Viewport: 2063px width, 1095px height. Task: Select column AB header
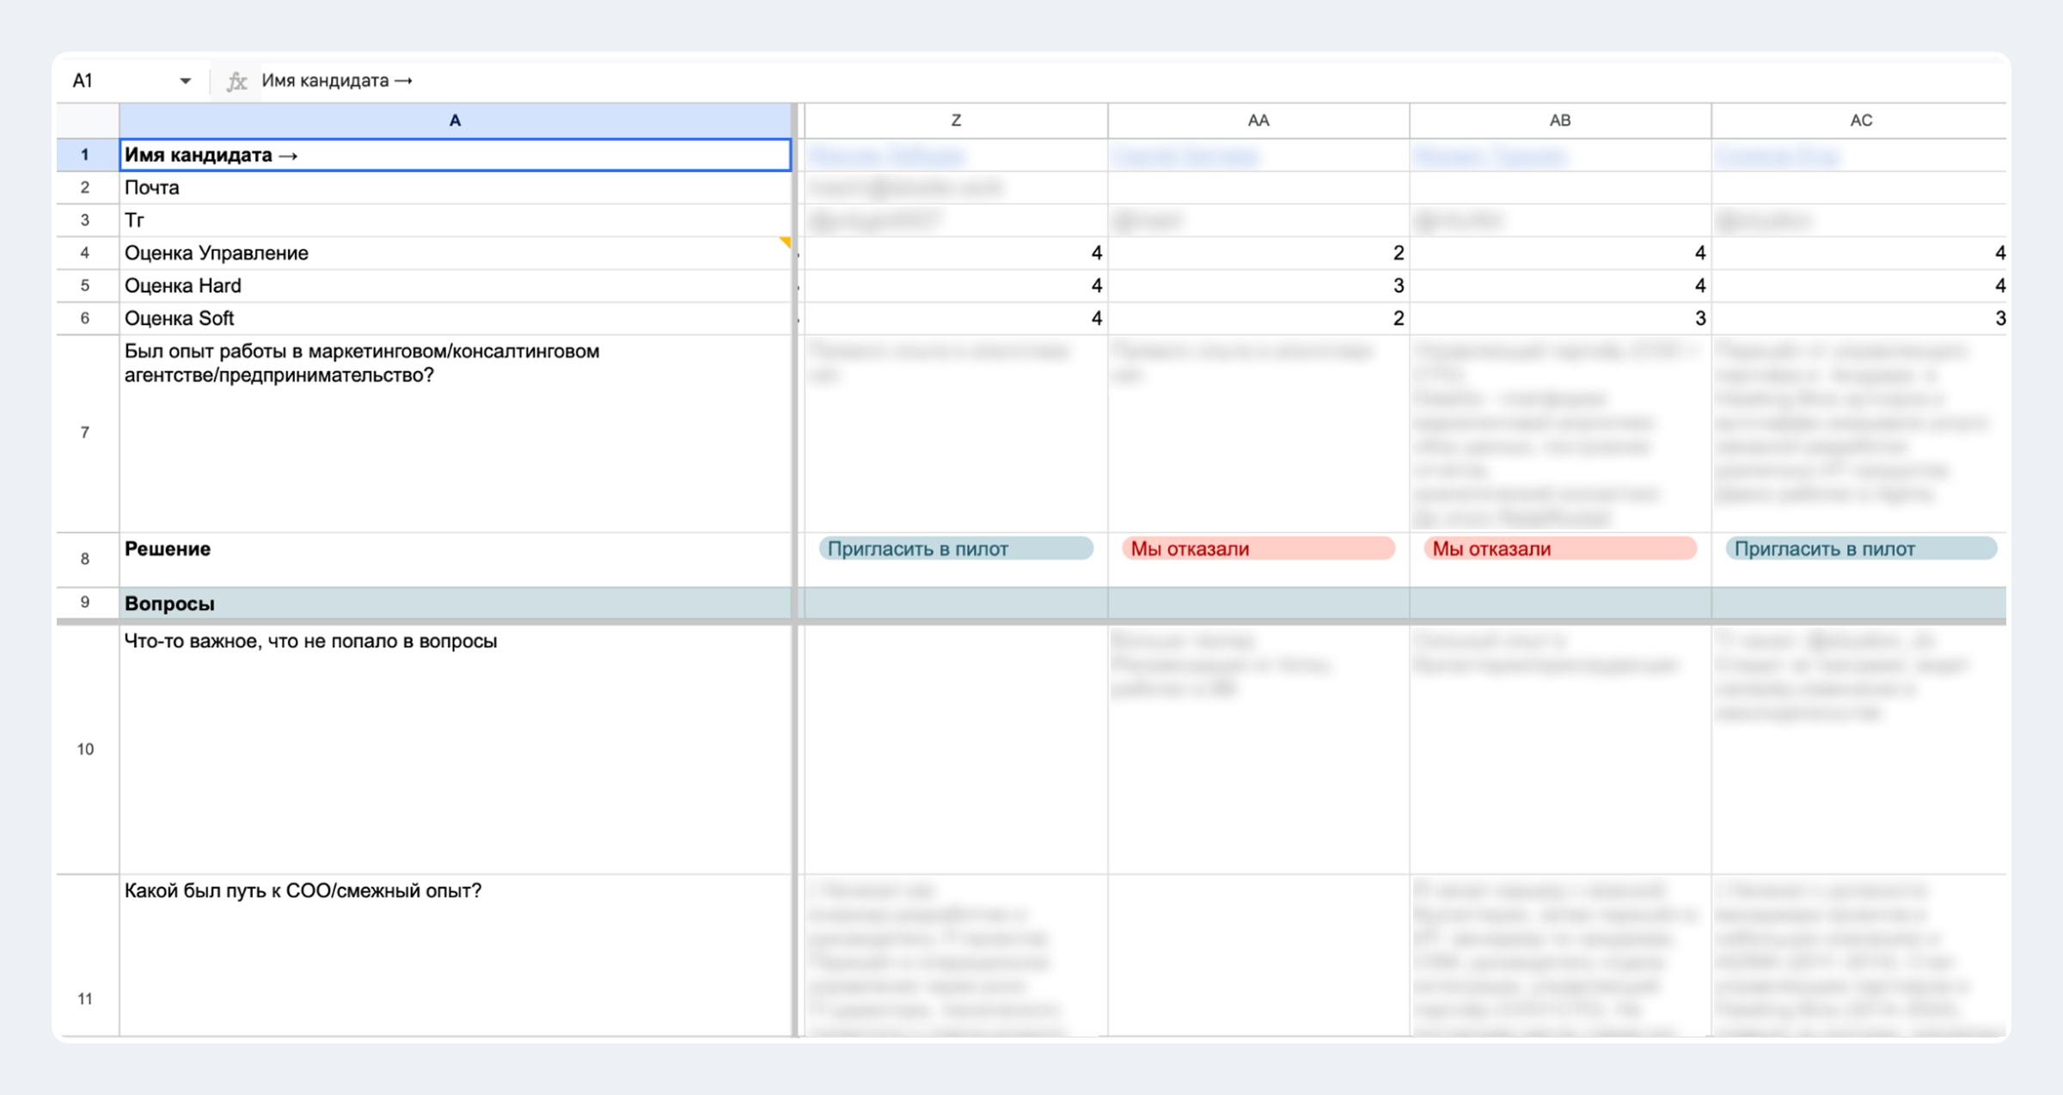tap(1559, 120)
